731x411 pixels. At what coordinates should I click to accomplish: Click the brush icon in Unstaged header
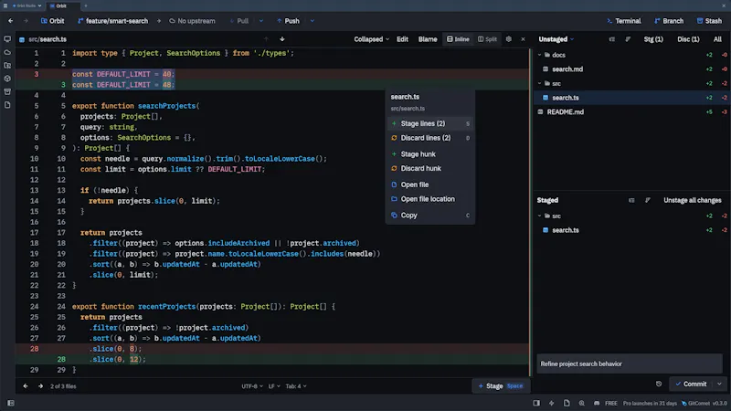[x=628, y=39]
